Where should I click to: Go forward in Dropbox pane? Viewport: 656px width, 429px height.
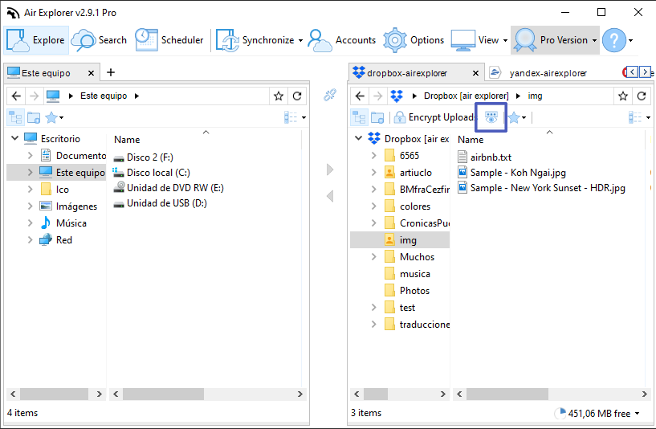pyautogui.click(x=378, y=96)
